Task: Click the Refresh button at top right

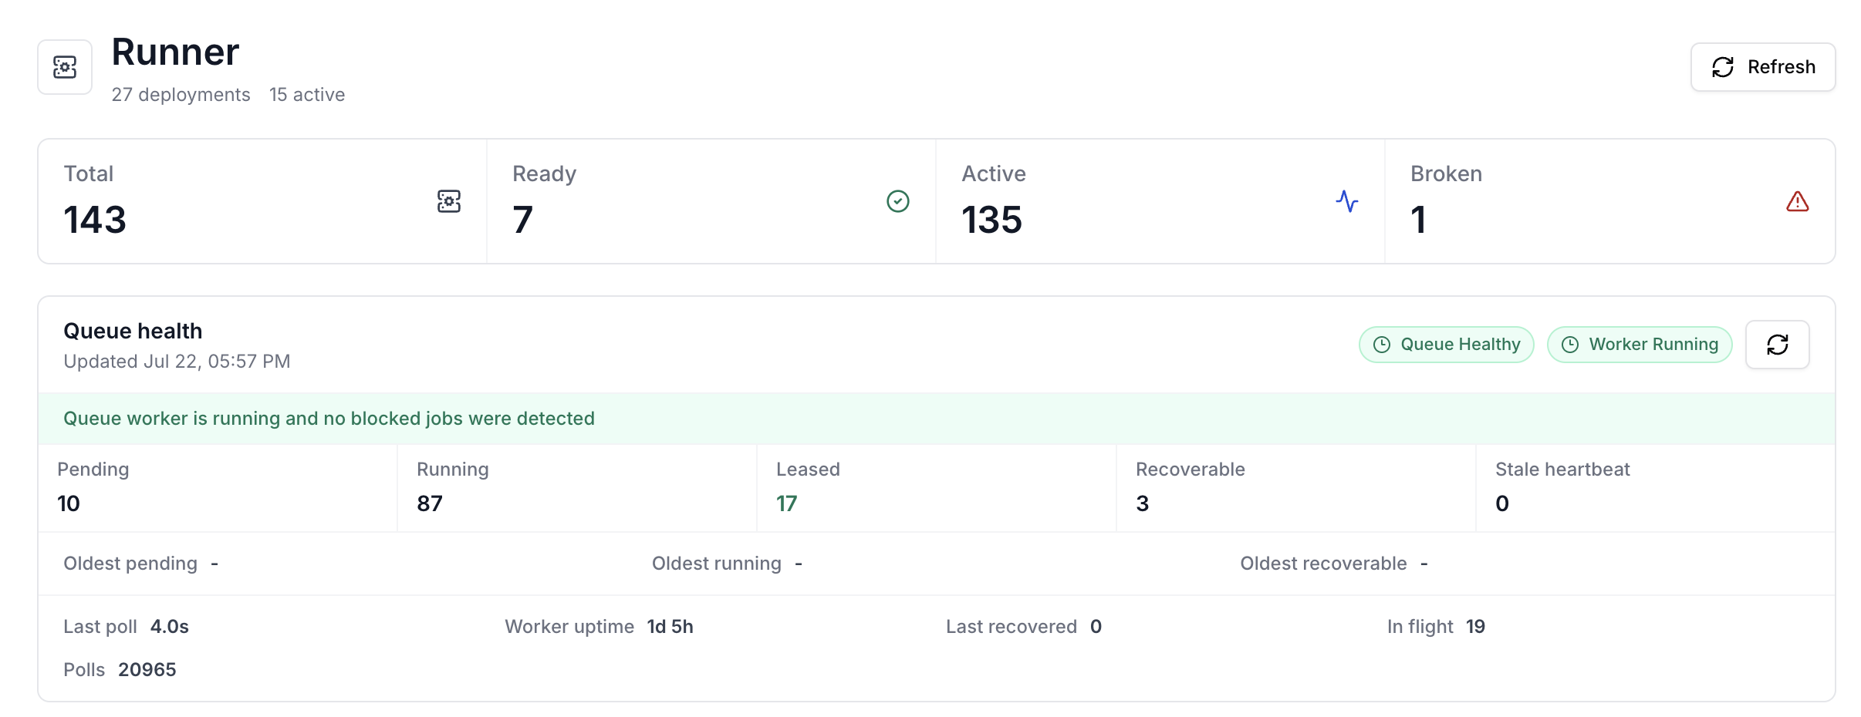Action: point(1763,67)
